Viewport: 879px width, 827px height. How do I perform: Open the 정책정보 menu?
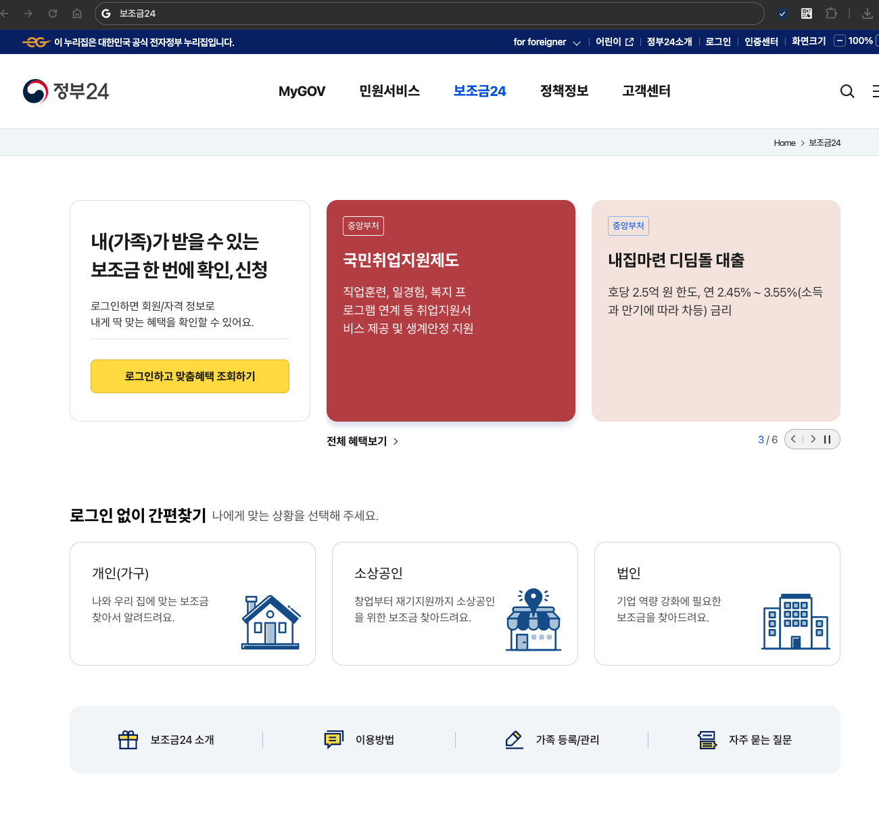564,91
